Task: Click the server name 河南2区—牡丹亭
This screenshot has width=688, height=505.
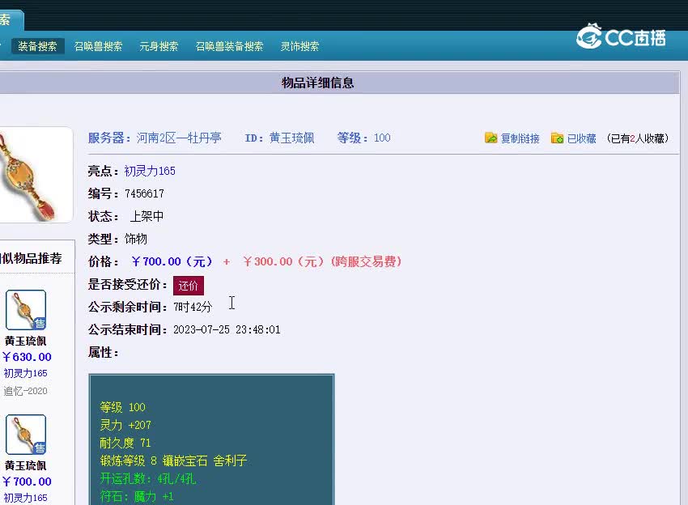Action: coord(179,138)
